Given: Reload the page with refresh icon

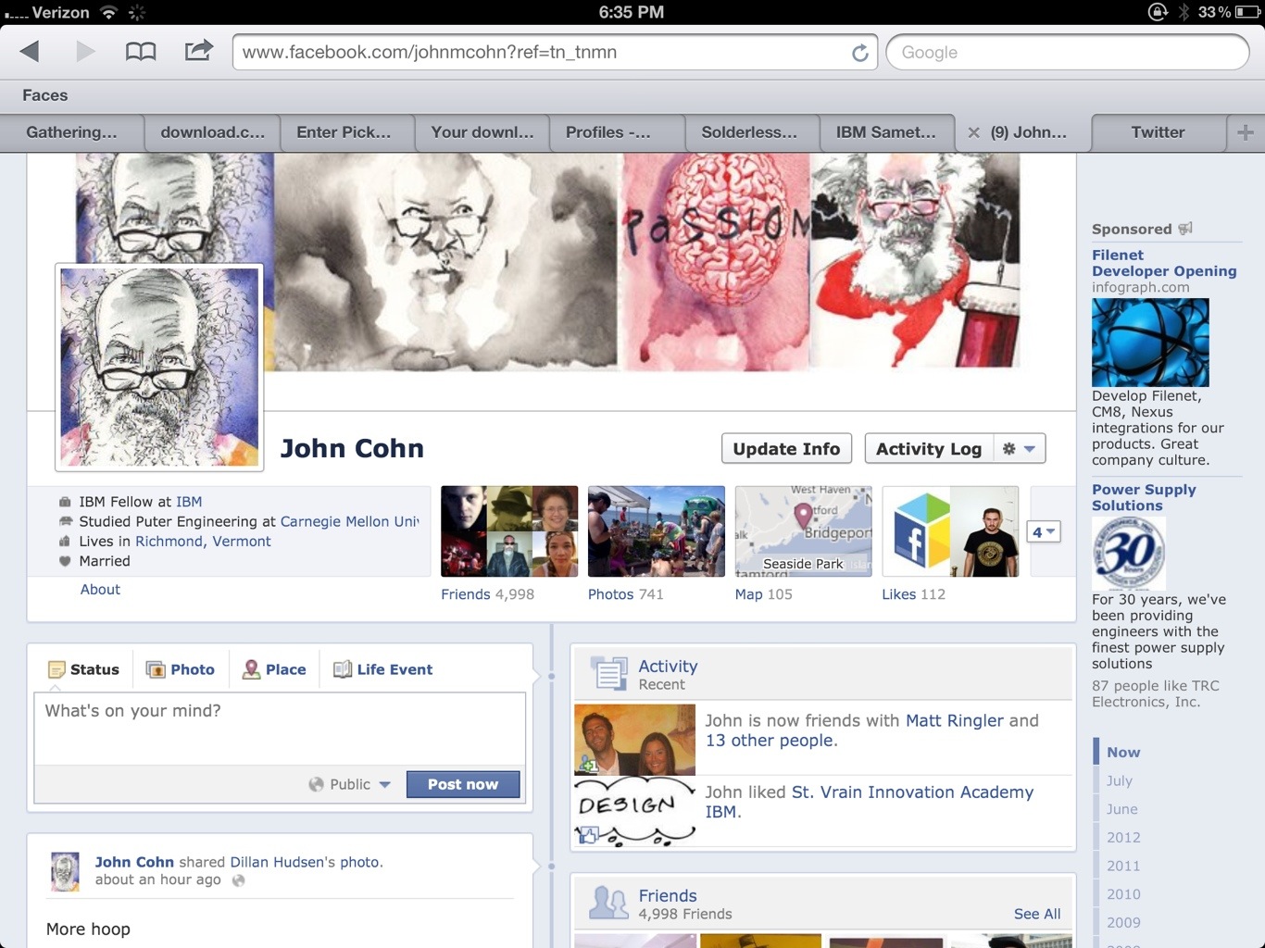Looking at the screenshot, I should (x=859, y=53).
